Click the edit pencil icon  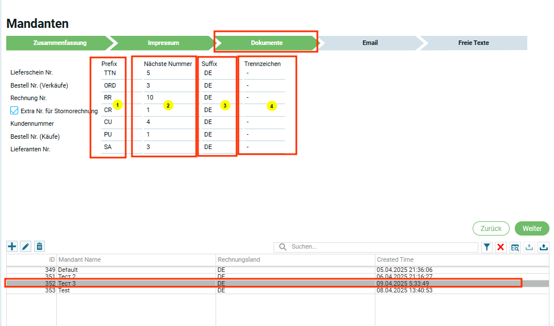26,246
